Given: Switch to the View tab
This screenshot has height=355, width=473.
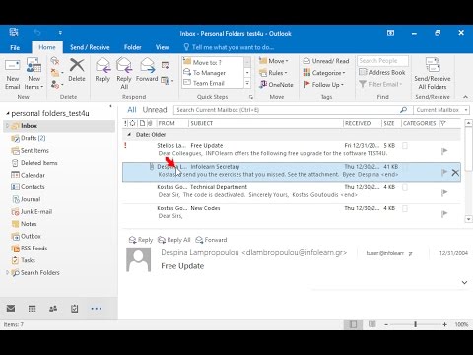Looking at the screenshot, I should 162,47.
